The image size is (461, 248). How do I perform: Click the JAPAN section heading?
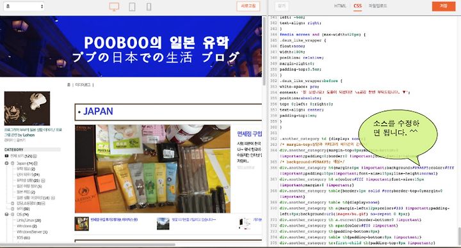(x=98, y=111)
